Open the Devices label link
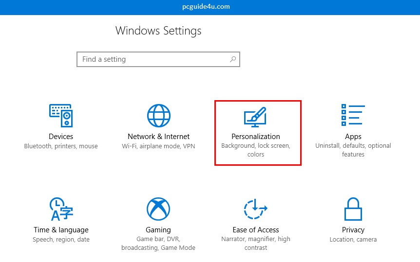The height and width of the screenshot is (262, 420). pyautogui.click(x=61, y=137)
